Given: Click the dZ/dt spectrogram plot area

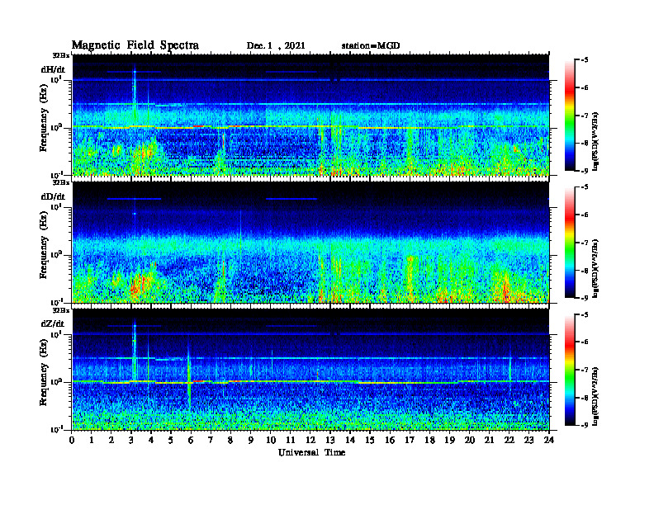Looking at the screenshot, I should coord(310,369).
